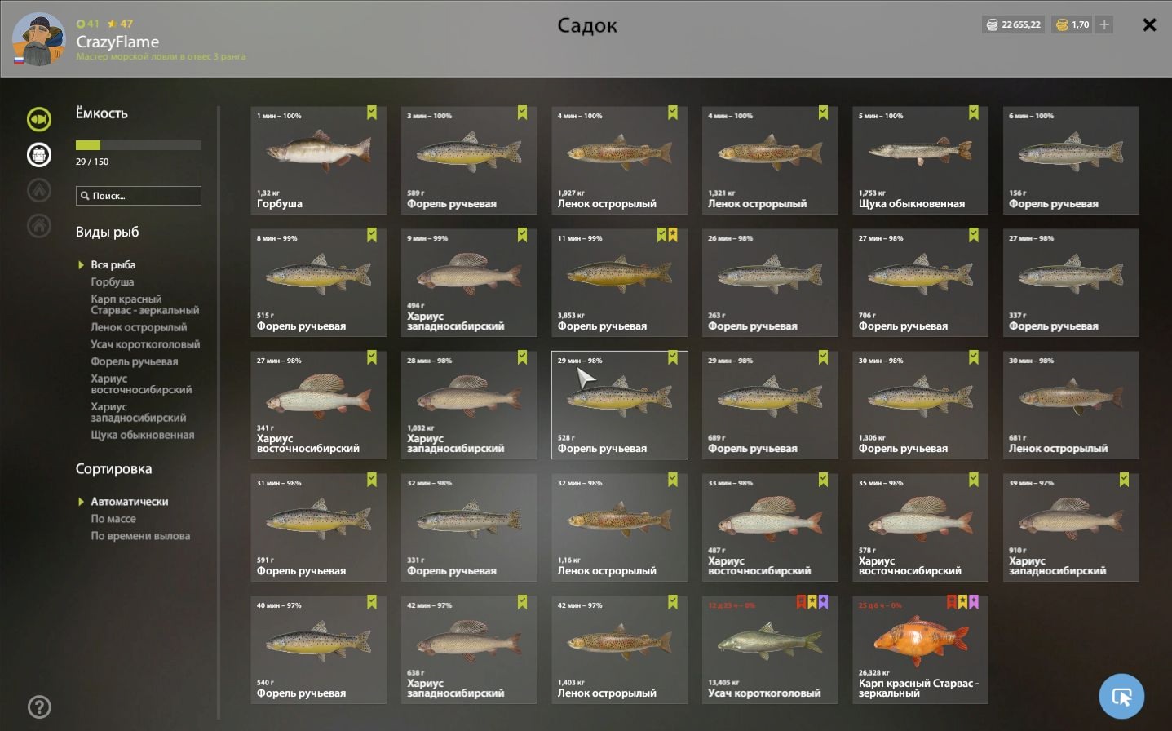Select the backpack inventory sidebar icon
Viewport: 1172px width, 731px height.
pyautogui.click(x=39, y=154)
